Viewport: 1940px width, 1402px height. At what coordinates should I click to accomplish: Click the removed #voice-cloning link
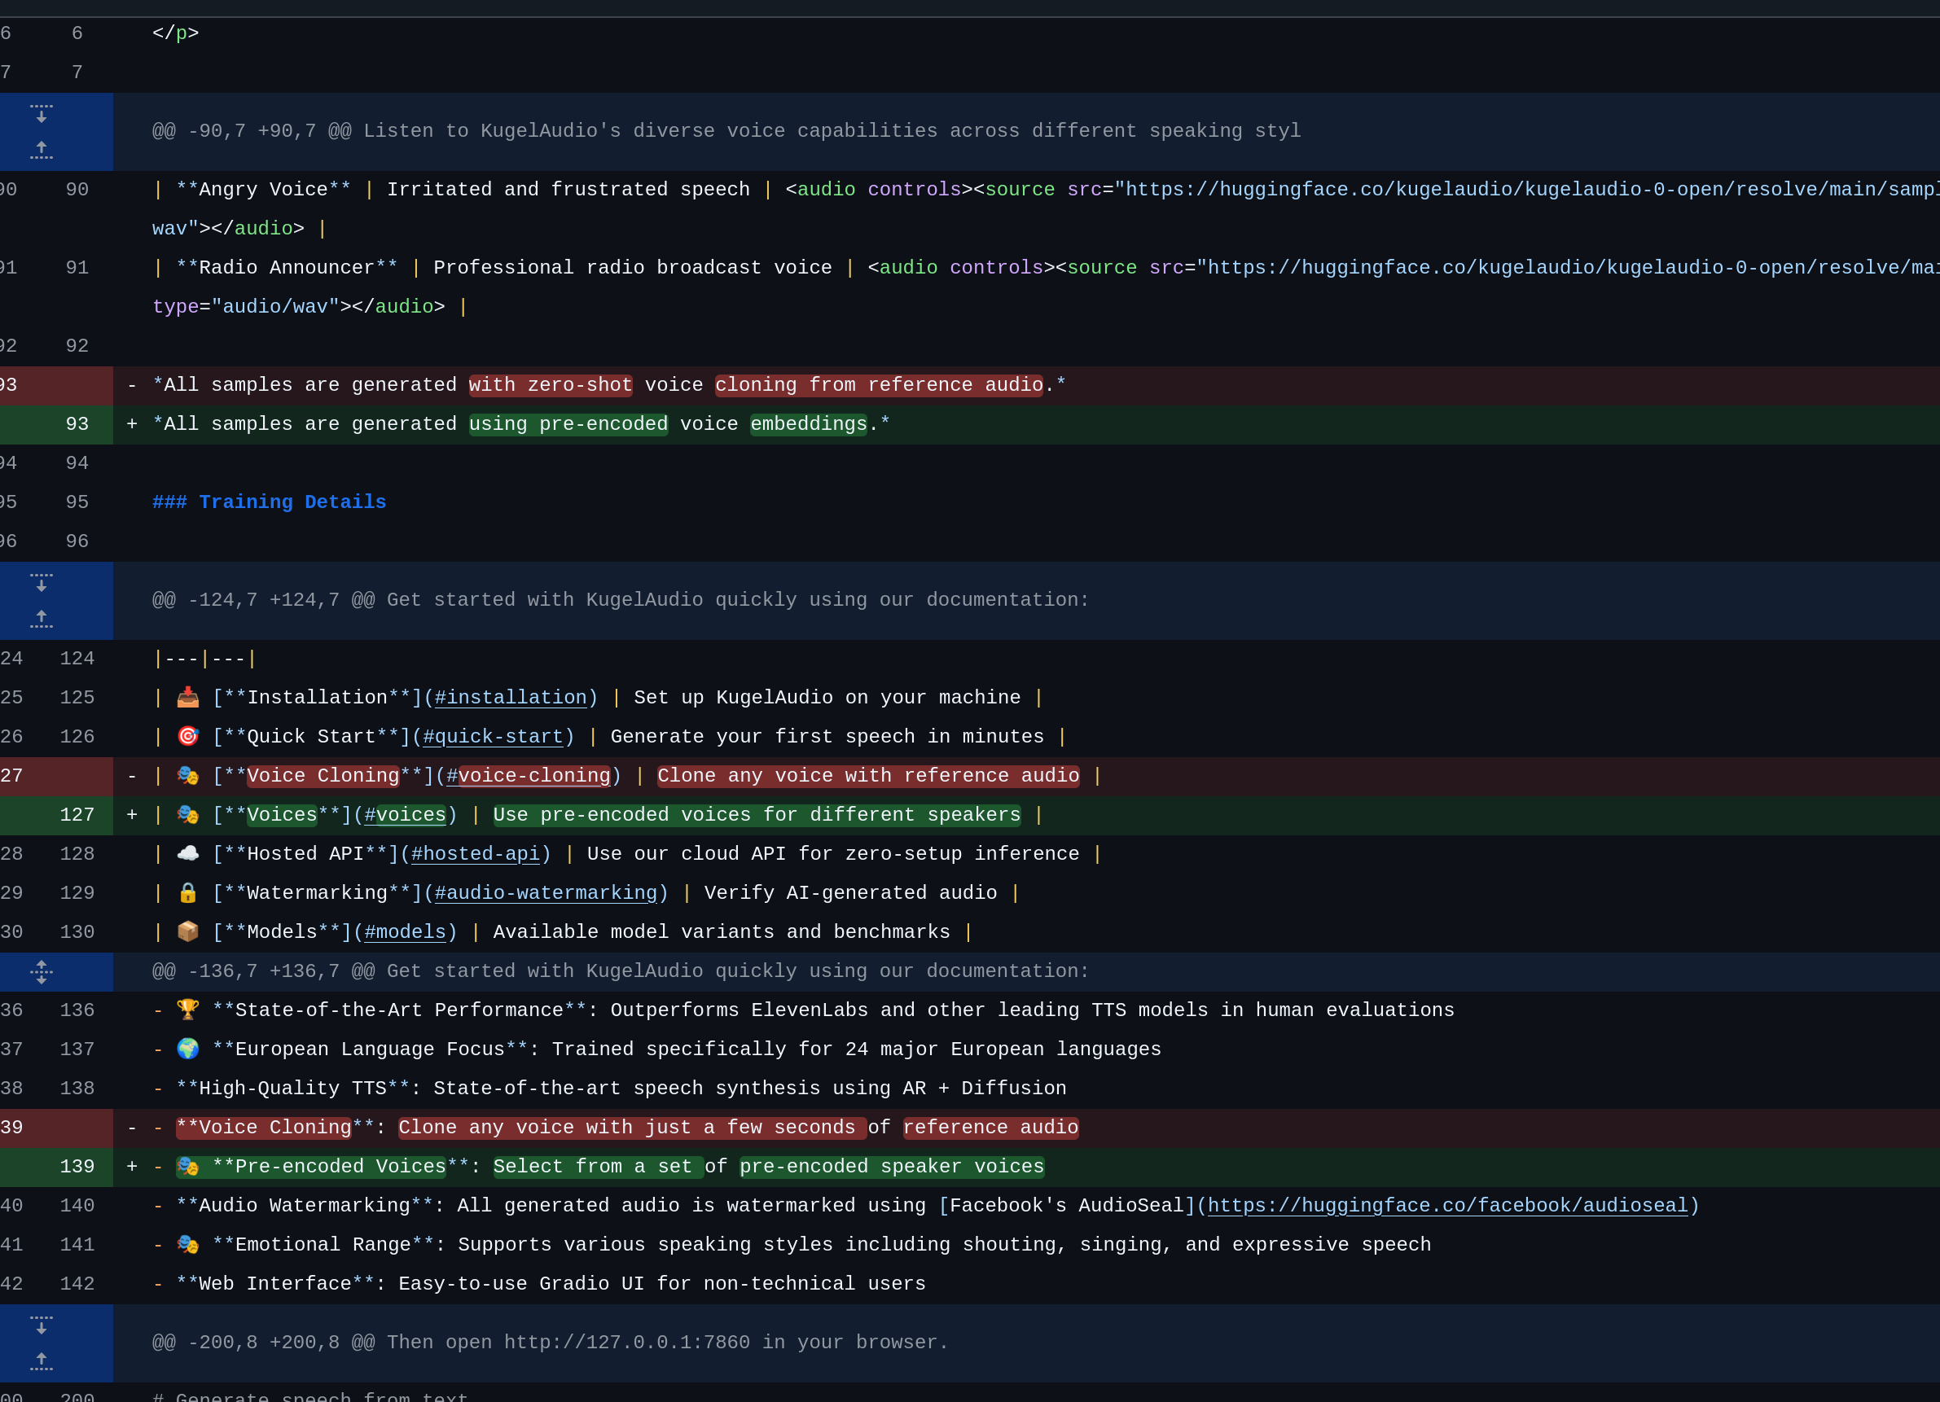tap(528, 776)
